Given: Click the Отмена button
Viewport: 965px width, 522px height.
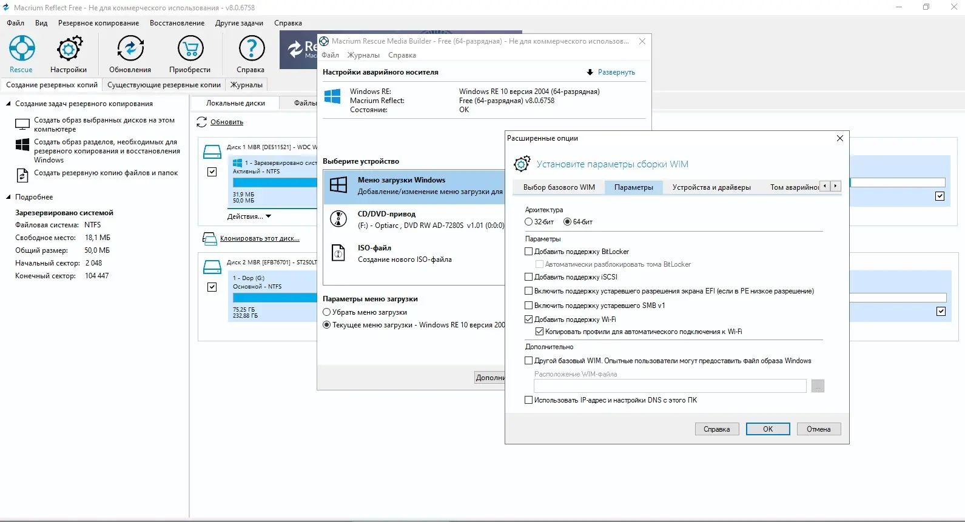Looking at the screenshot, I should (x=819, y=429).
